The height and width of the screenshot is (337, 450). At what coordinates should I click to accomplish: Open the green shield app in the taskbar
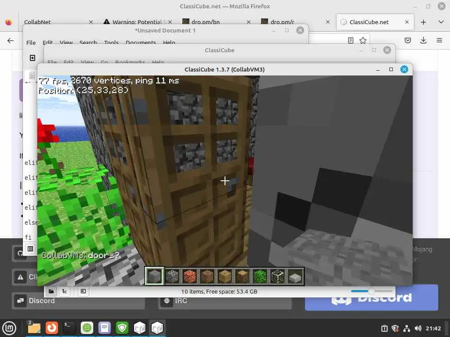click(x=122, y=328)
